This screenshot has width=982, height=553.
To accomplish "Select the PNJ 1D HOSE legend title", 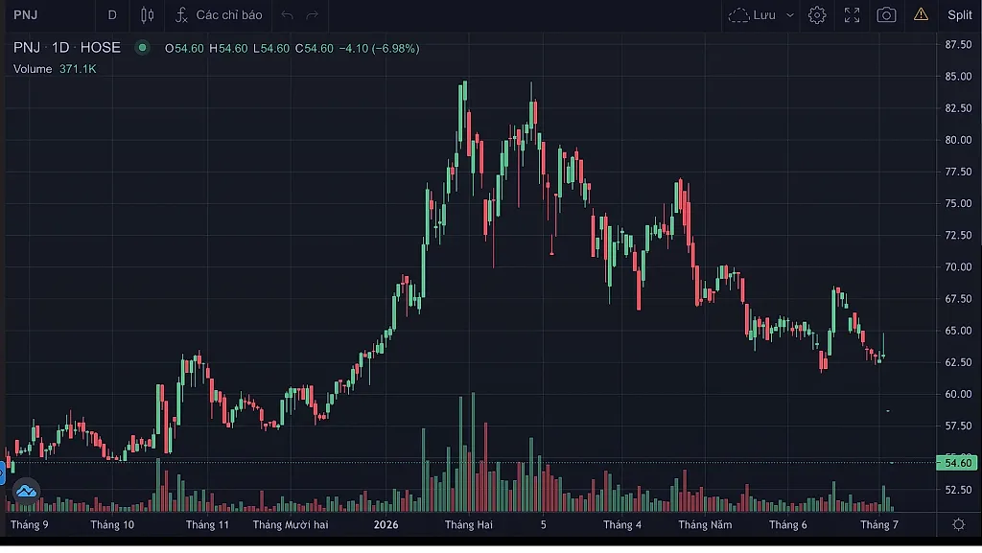I will pos(67,48).
